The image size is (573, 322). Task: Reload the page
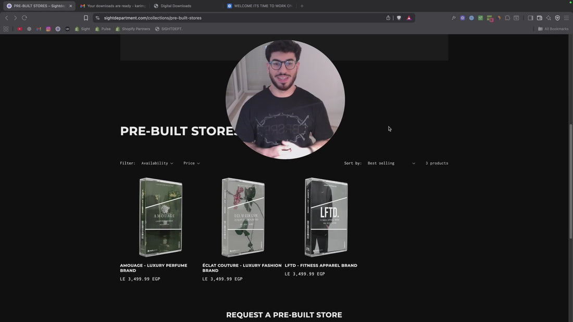tap(24, 18)
